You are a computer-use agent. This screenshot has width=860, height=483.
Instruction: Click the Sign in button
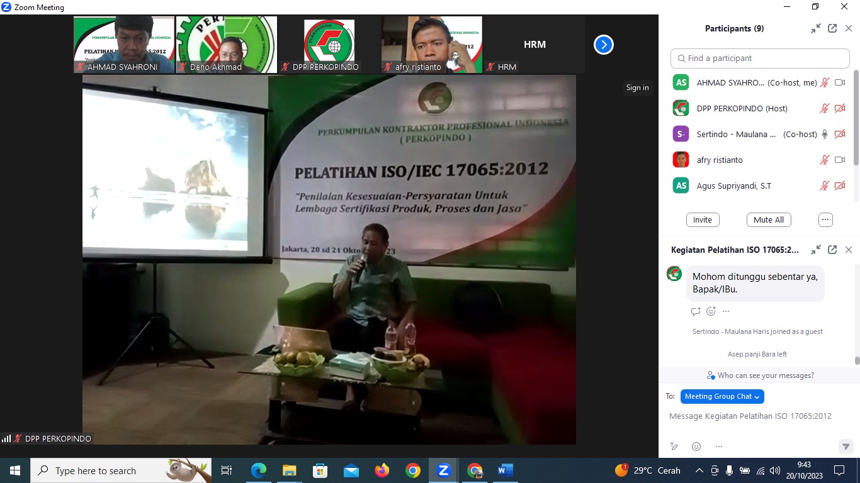click(x=637, y=87)
